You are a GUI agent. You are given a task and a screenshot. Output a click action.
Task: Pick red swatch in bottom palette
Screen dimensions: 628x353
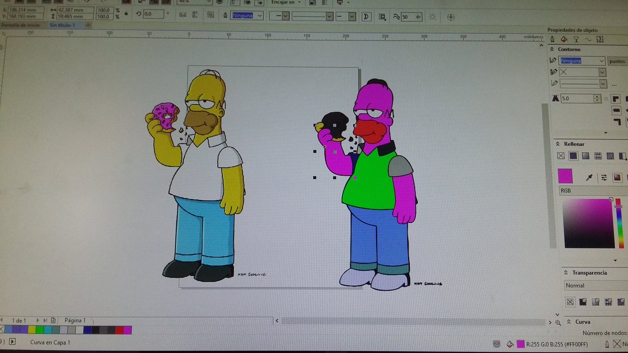click(x=119, y=330)
